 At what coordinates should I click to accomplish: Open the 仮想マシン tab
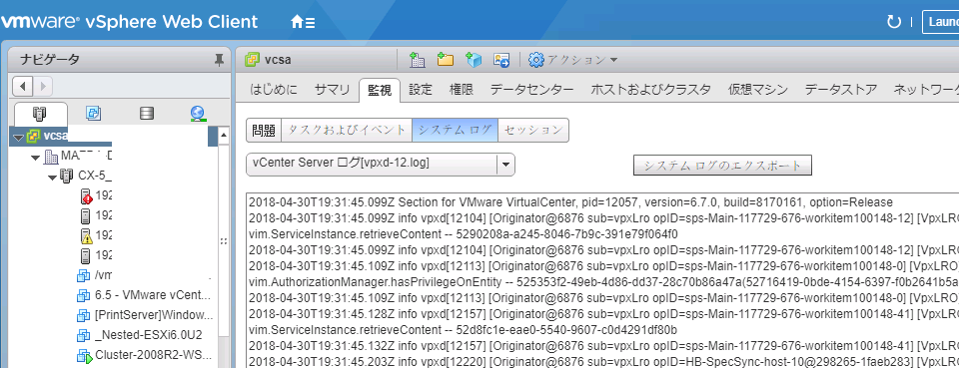click(x=758, y=90)
